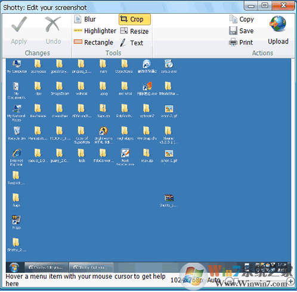Click the Internet Explorer icon in preview
The width and height of the screenshot is (297, 292).
coord(17,157)
